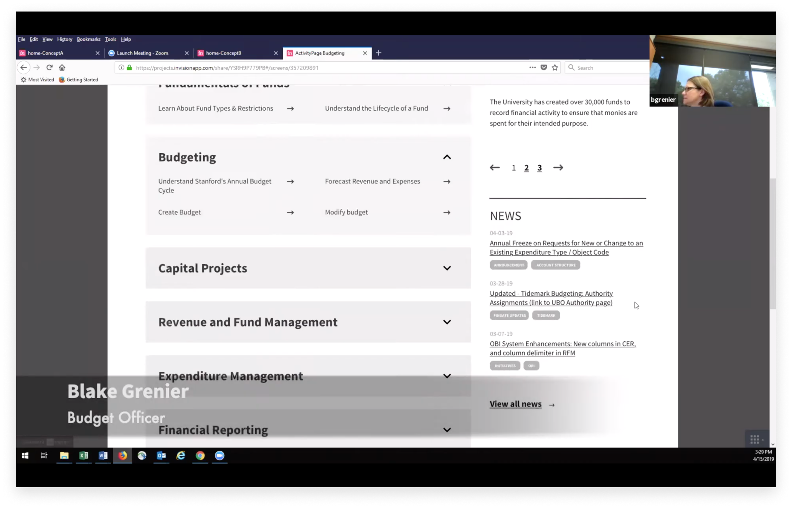Click the browser reload icon

coord(49,68)
